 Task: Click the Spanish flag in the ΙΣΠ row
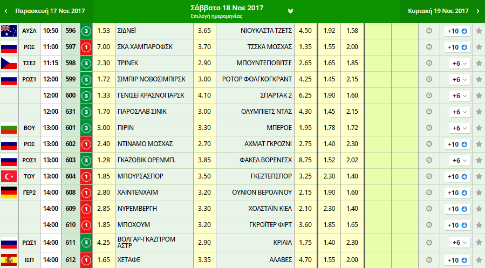click(x=9, y=259)
